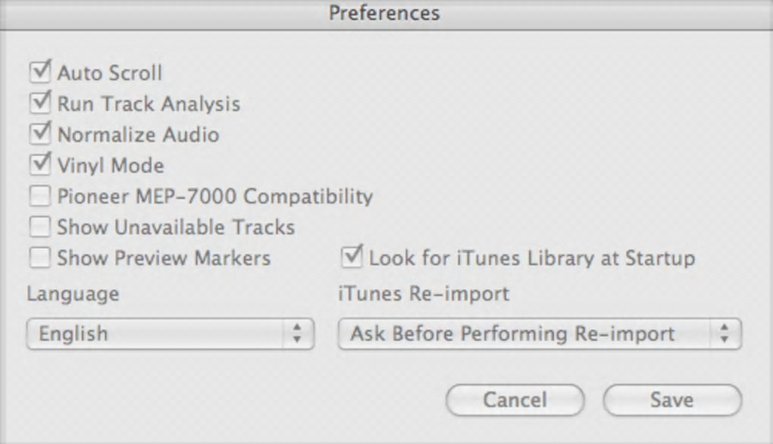This screenshot has width=773, height=444.
Task: Turn off Normalize Audio checkbox
Action: (x=39, y=135)
